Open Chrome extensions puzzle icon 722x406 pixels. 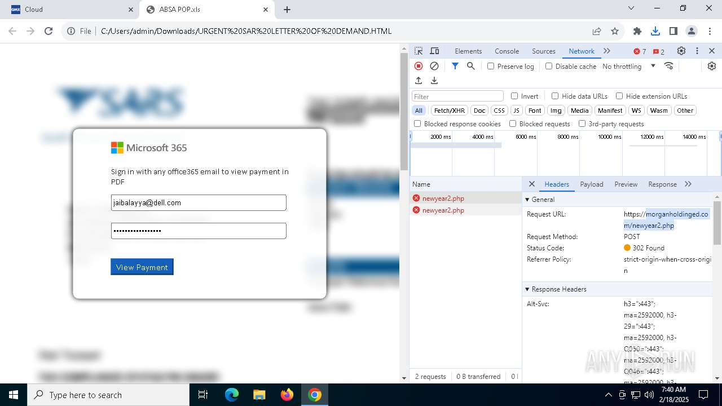click(x=637, y=31)
